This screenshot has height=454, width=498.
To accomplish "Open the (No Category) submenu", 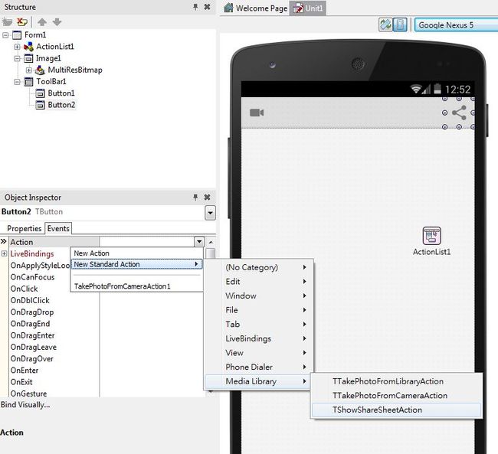I will (258, 267).
